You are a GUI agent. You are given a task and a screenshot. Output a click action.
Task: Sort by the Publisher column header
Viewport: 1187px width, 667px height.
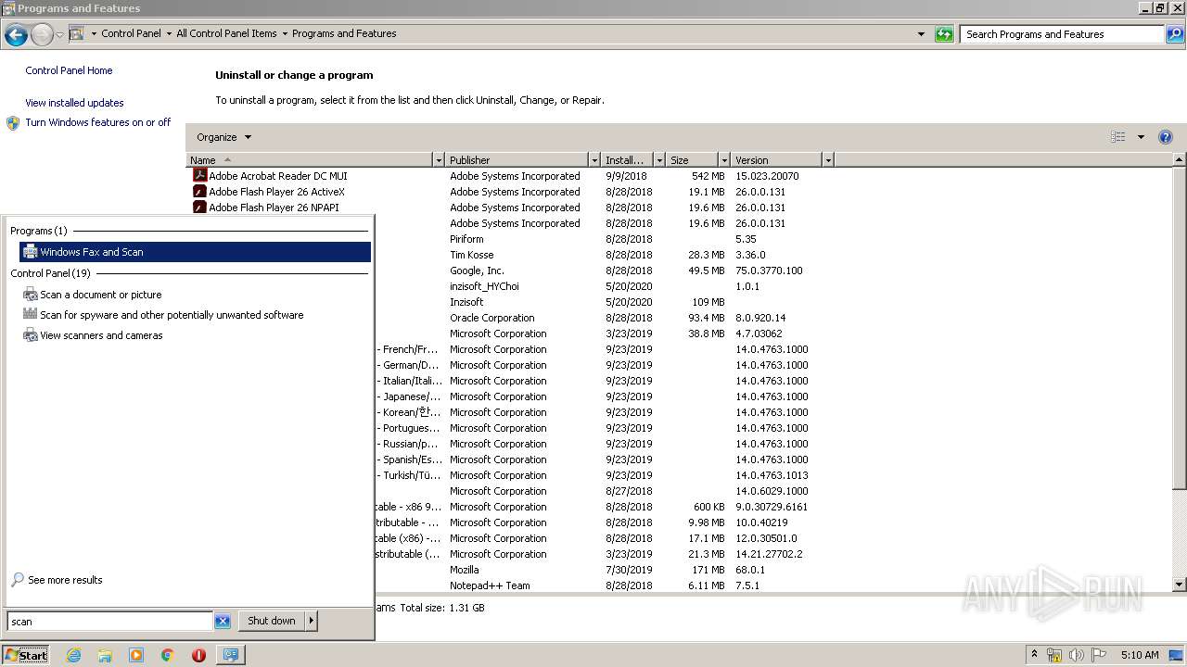(517, 160)
